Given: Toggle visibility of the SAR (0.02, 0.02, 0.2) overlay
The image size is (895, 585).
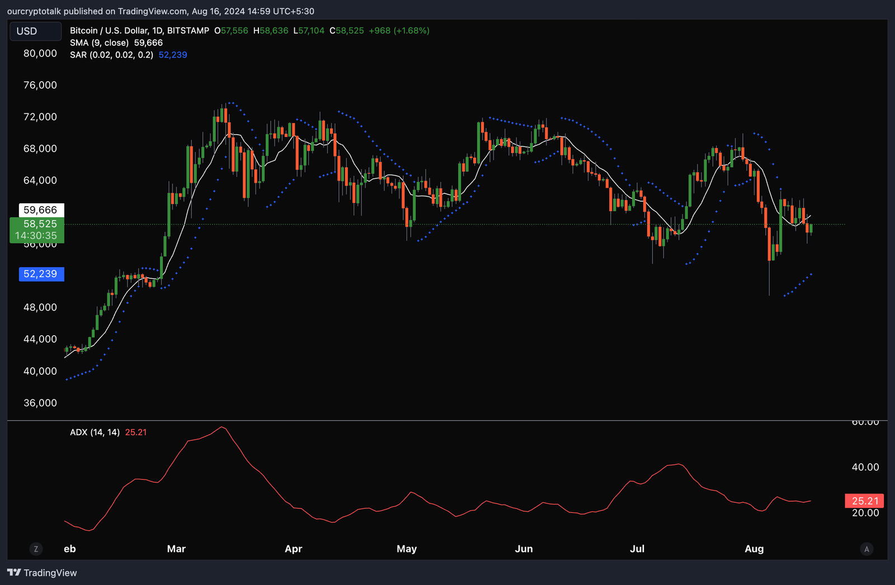Looking at the screenshot, I should click(x=111, y=55).
